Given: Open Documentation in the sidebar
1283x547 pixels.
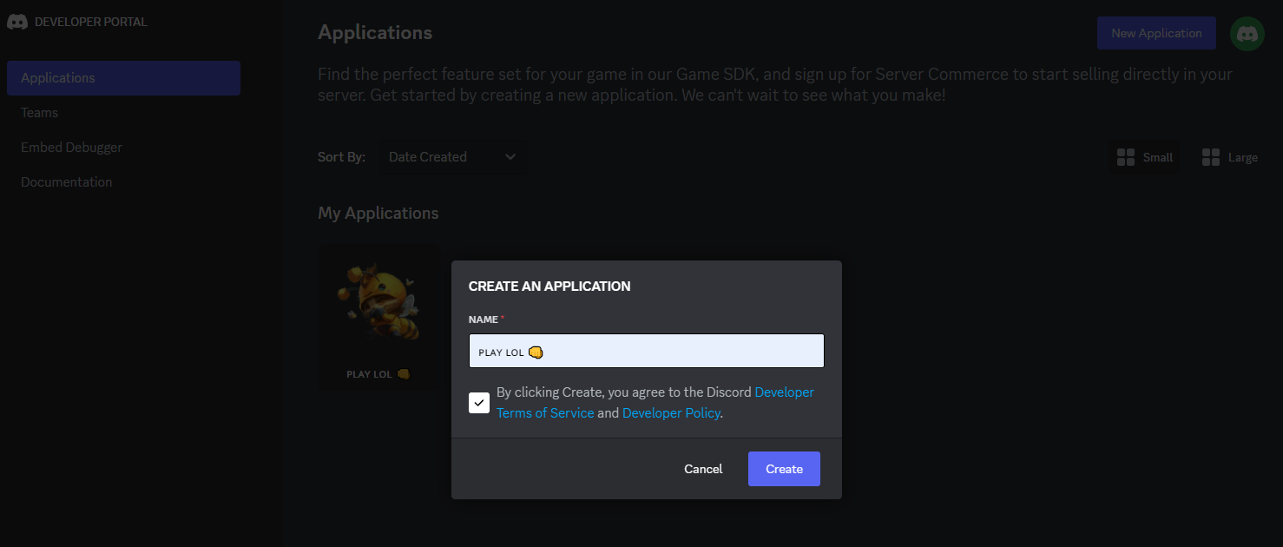Looking at the screenshot, I should 66,182.
